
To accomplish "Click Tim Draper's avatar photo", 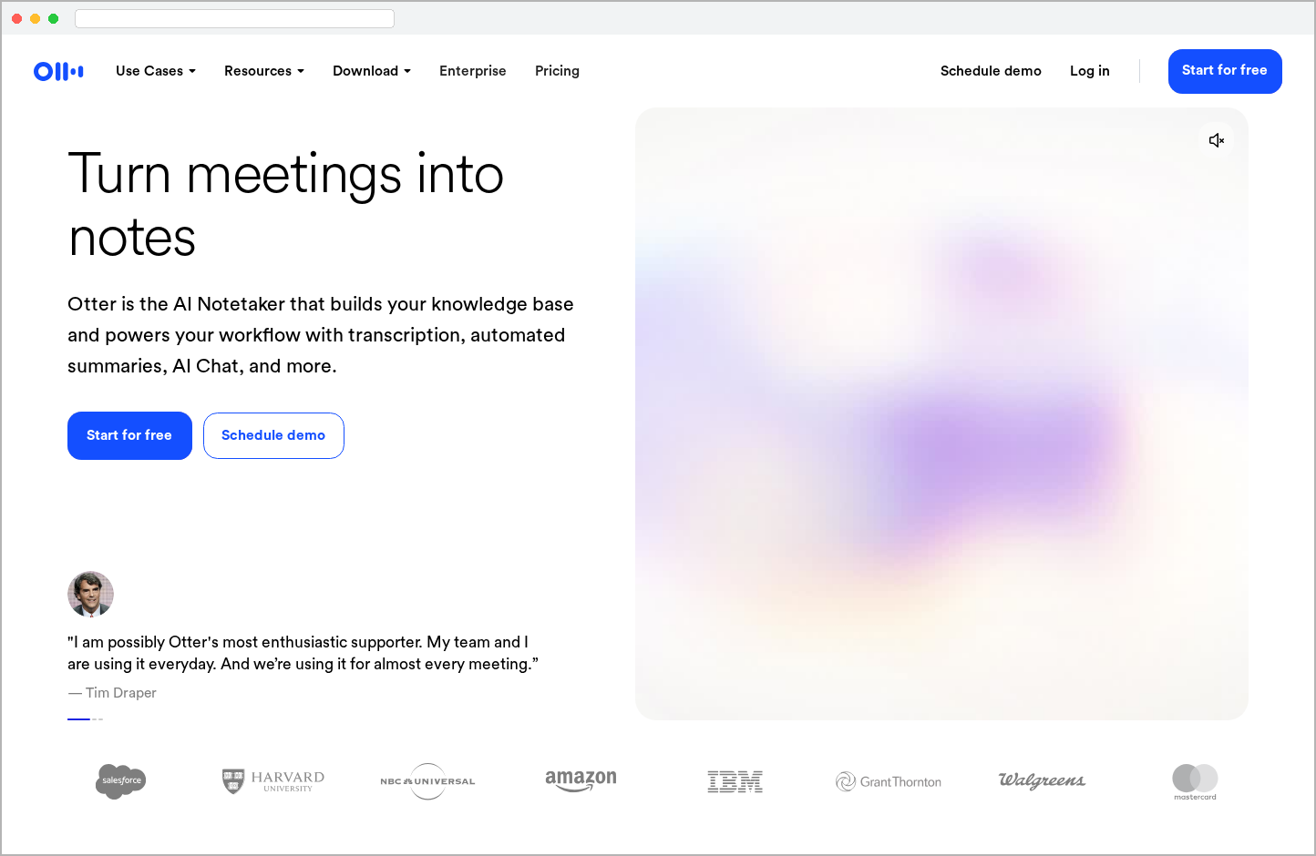I will (x=90, y=594).
